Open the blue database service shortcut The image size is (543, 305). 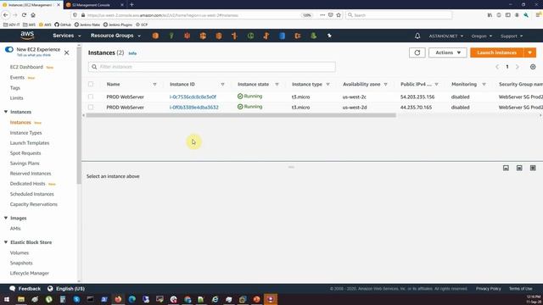click(x=282, y=36)
